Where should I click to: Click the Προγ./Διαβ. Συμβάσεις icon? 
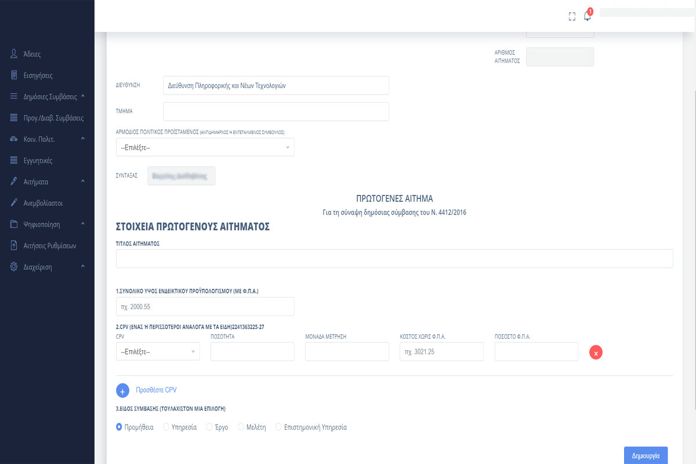click(x=14, y=118)
